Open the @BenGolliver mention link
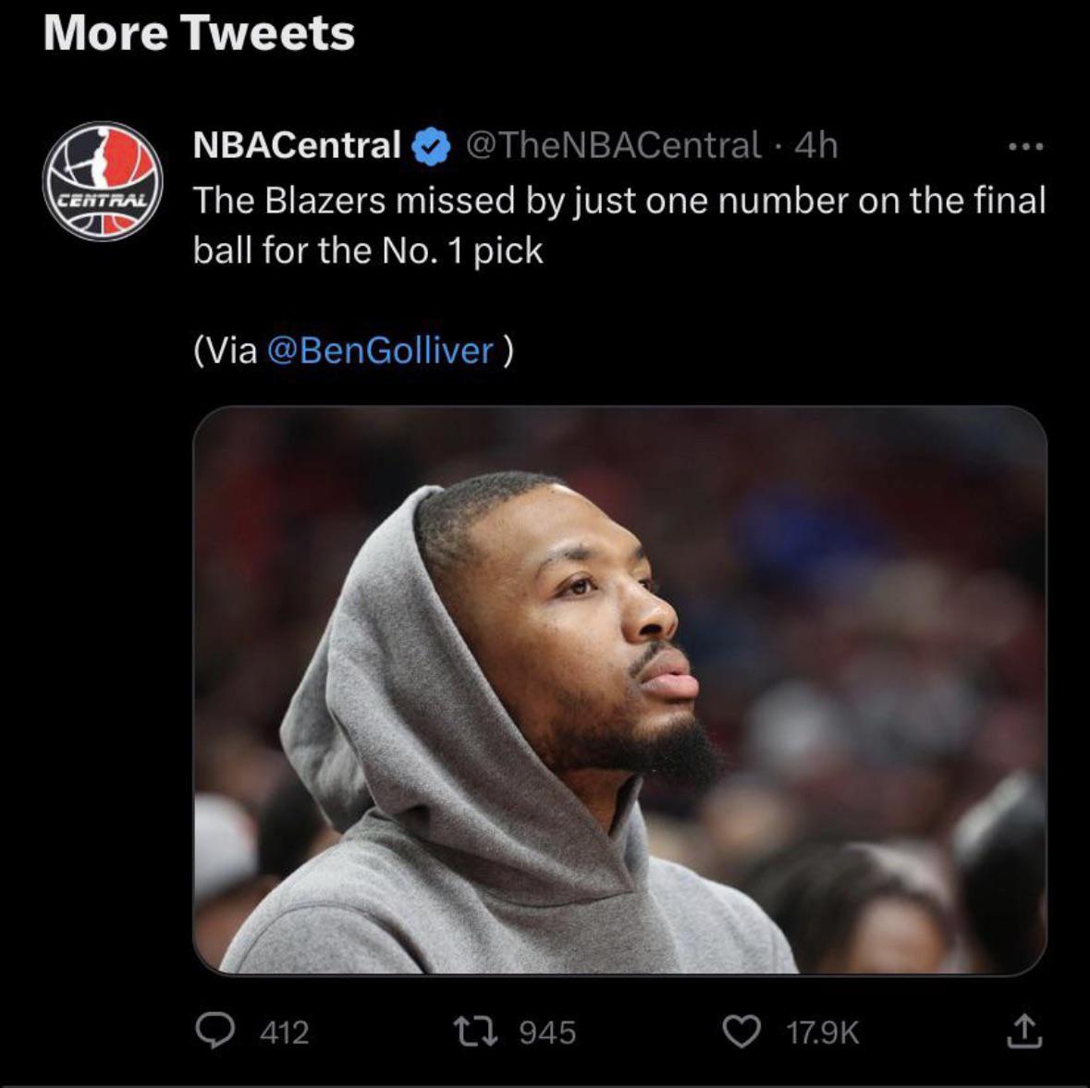 pos(379,350)
